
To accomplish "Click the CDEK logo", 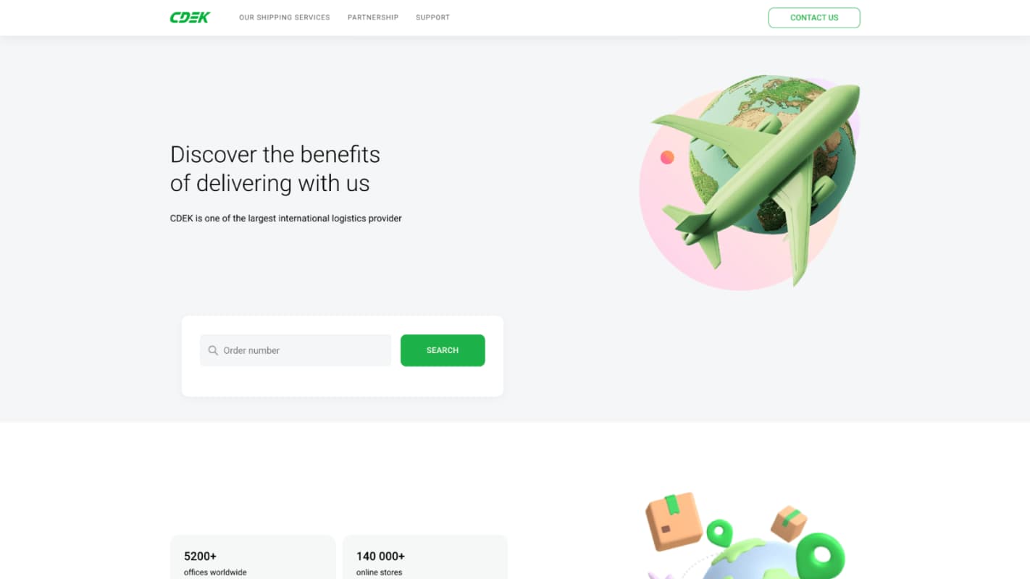I will pyautogui.click(x=190, y=17).
